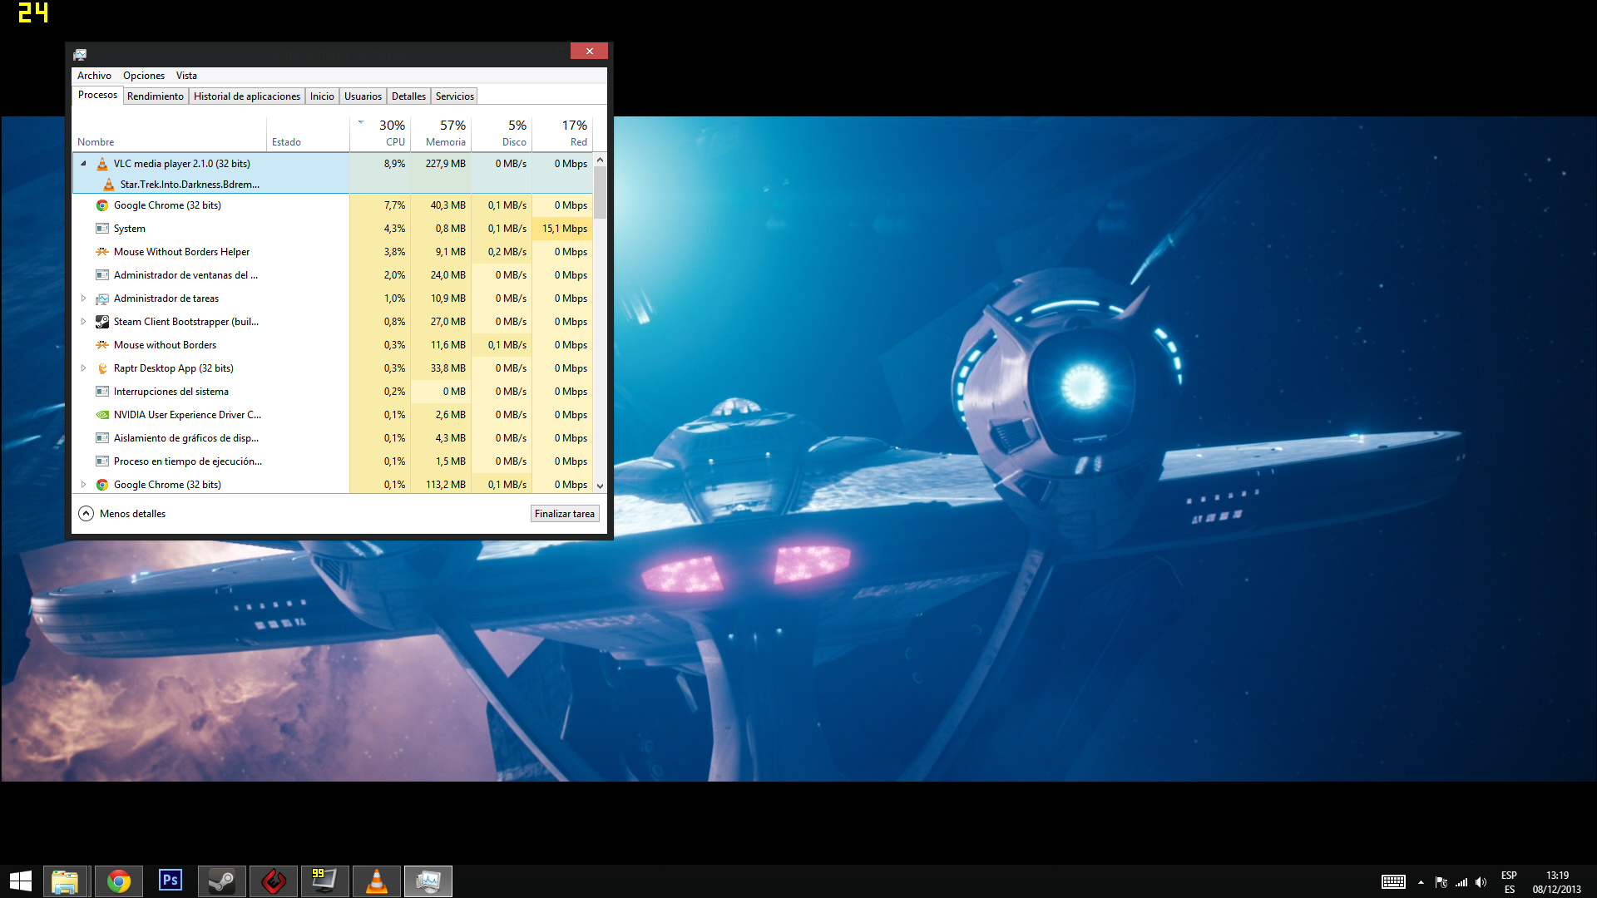Open the Opciones menu
This screenshot has width=1597, height=898.
coord(144,76)
